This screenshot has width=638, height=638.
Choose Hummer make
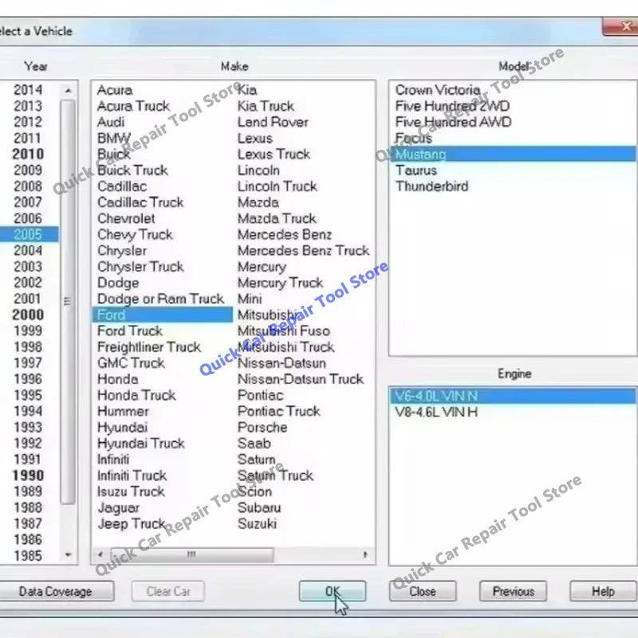pos(123,411)
